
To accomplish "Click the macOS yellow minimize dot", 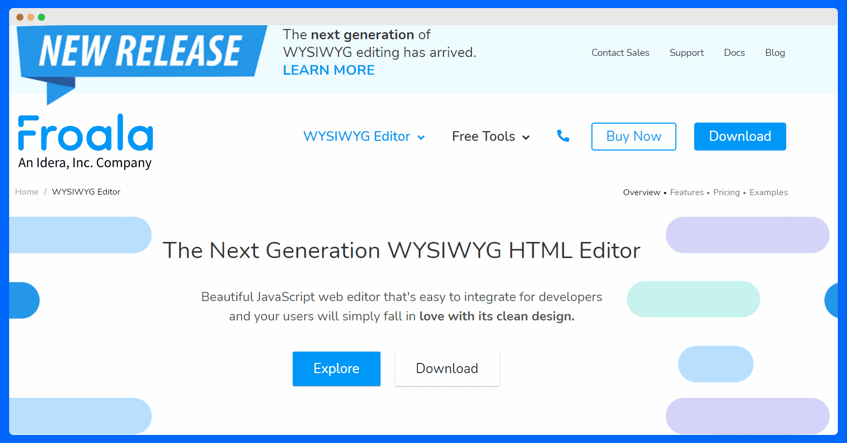I will pyautogui.click(x=31, y=17).
